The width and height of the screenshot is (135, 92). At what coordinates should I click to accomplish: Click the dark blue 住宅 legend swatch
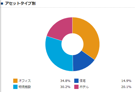coord(76,81)
